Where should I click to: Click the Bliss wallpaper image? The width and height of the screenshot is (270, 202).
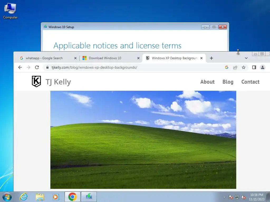143,140
